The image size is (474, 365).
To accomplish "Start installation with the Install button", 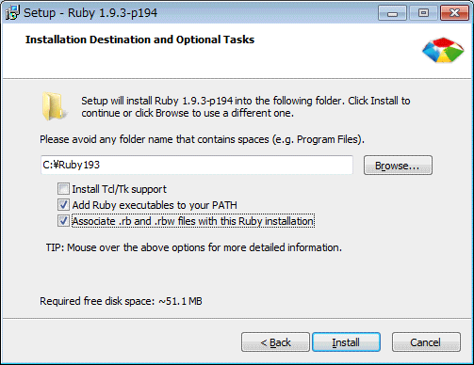I will (x=346, y=342).
